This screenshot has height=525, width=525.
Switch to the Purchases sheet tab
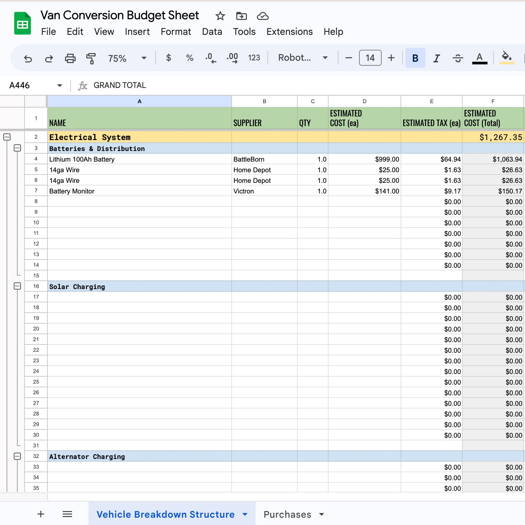click(x=287, y=514)
